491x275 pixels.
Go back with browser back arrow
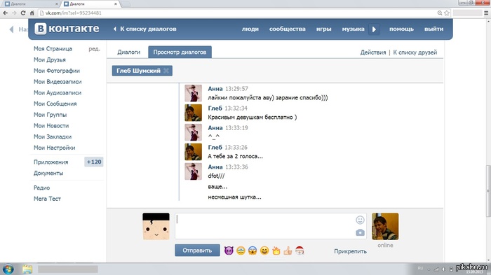click(x=6, y=13)
